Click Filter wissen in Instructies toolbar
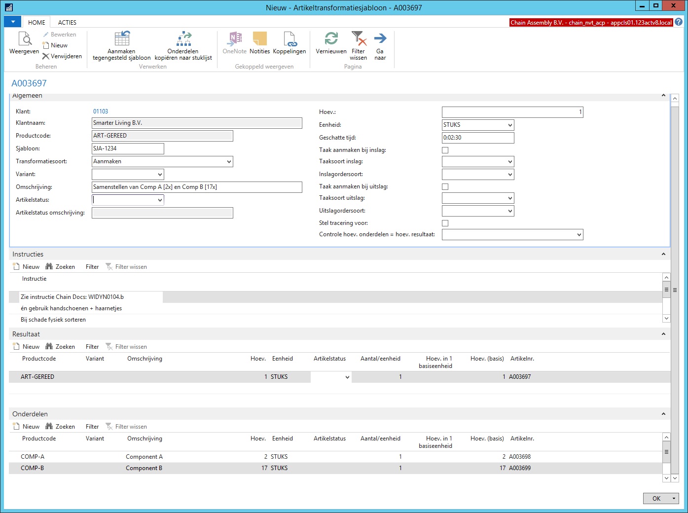The image size is (688, 513). click(126, 267)
